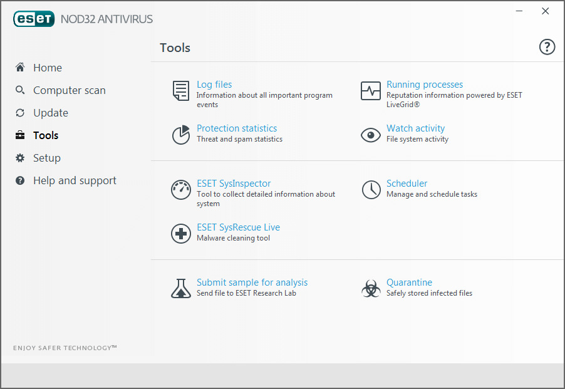Click the Help and support question icon
565x389 pixels.
click(20, 180)
